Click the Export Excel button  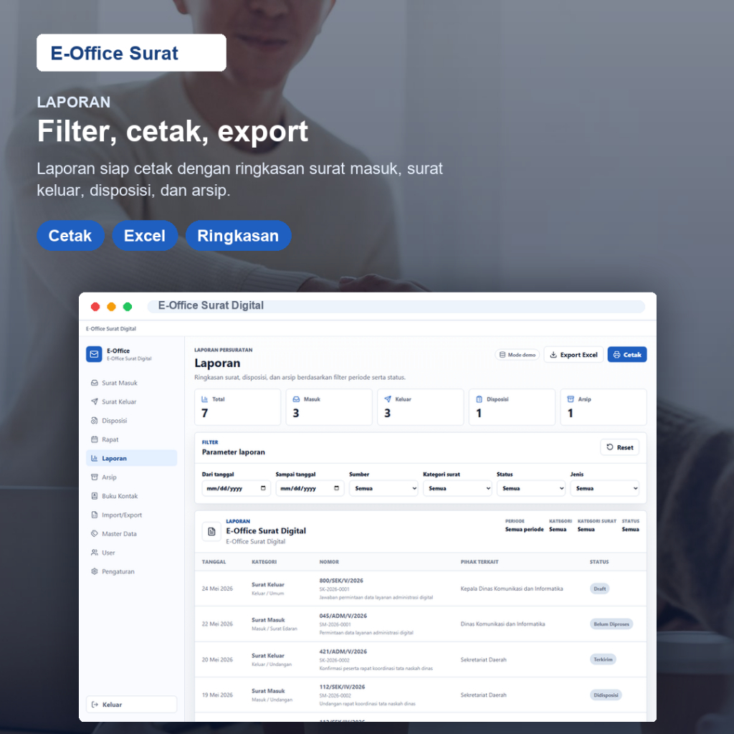point(573,355)
